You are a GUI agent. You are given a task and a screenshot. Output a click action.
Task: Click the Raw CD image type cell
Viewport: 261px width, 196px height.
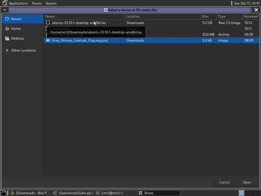[229, 23]
